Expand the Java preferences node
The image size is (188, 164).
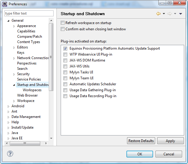pyautogui.click(x=8, y=133)
